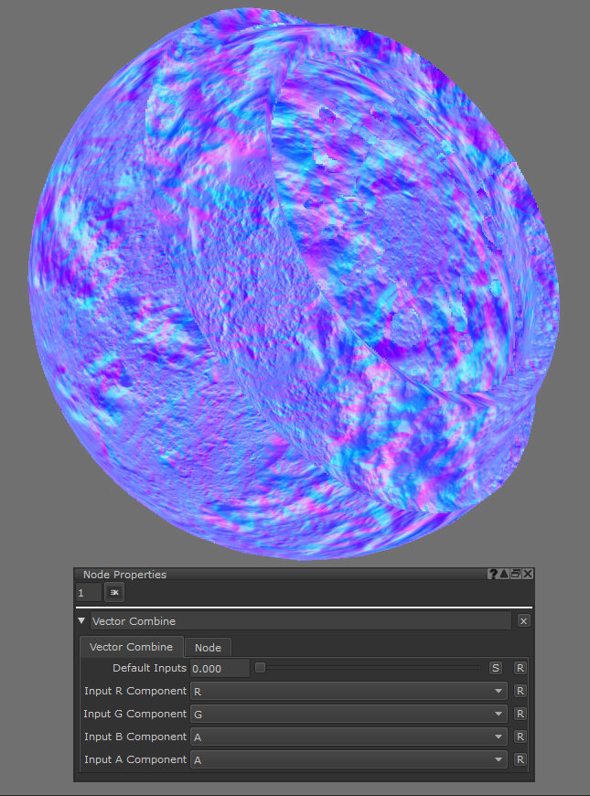The height and width of the screenshot is (796, 590).
Task: Reset Input A Component to default
Action: point(520,759)
